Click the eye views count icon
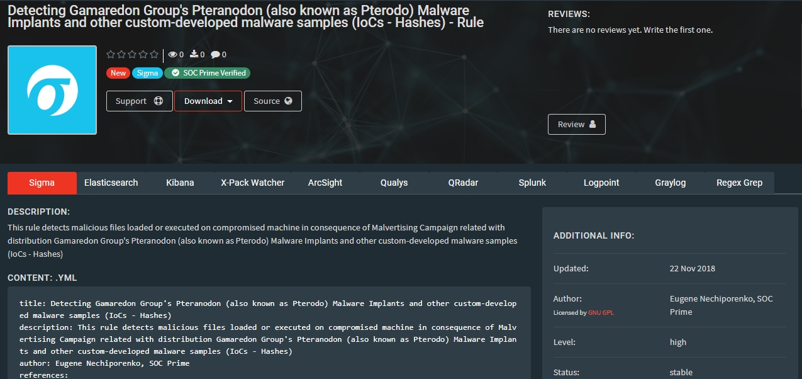This screenshot has height=379, width=802. (x=173, y=55)
